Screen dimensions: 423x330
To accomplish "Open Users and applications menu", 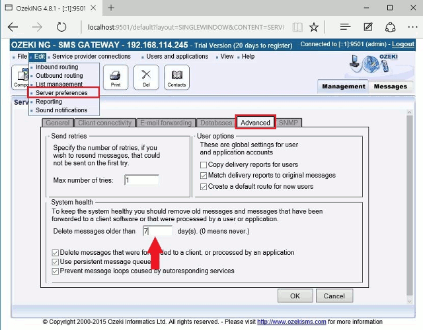I will [177, 57].
